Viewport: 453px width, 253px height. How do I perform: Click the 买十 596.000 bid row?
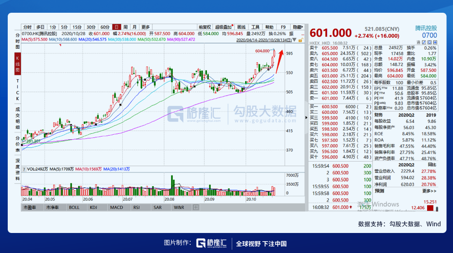[340, 157]
